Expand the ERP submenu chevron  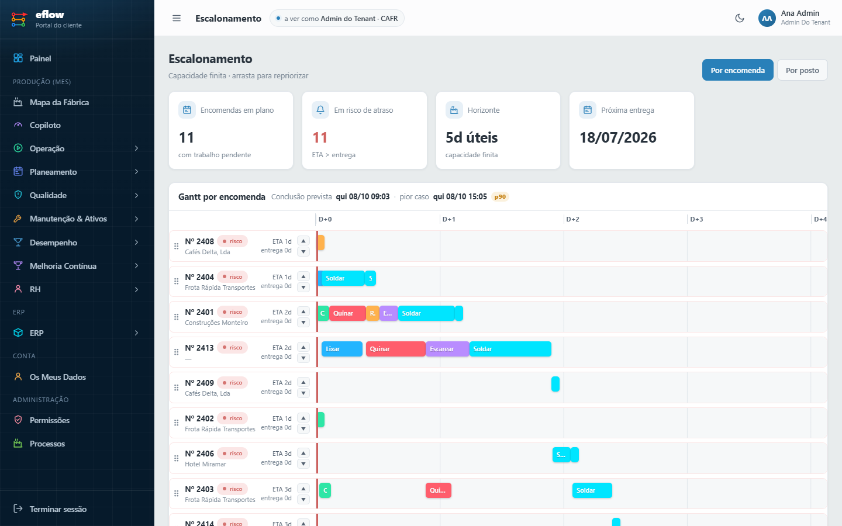click(x=136, y=333)
